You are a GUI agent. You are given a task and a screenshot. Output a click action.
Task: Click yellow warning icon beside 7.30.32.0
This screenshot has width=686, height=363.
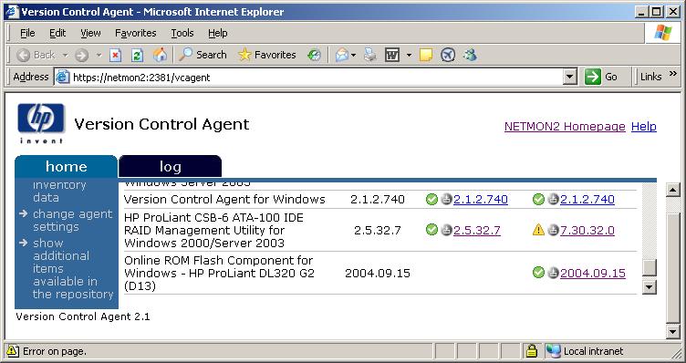click(x=538, y=230)
